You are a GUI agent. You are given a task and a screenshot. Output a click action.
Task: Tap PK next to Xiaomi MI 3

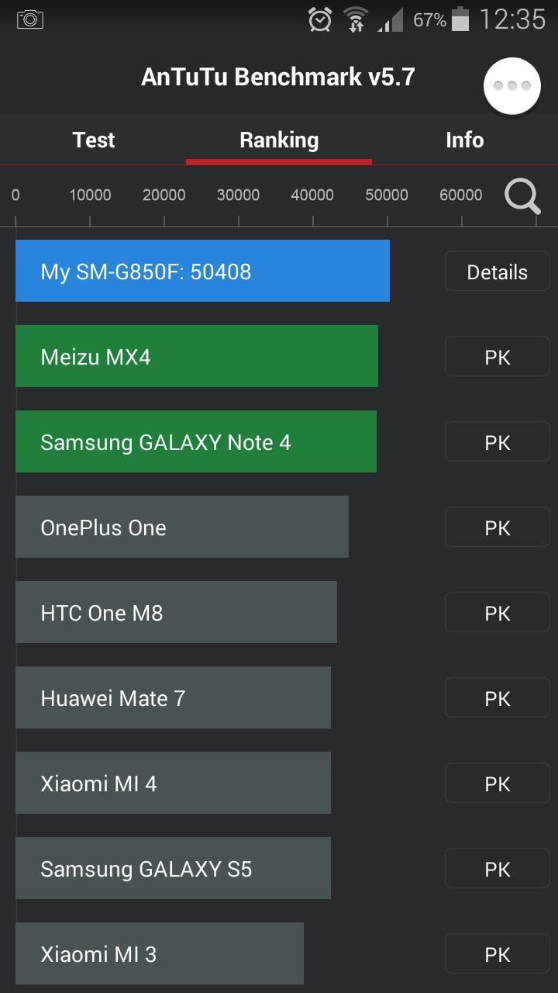[497, 954]
